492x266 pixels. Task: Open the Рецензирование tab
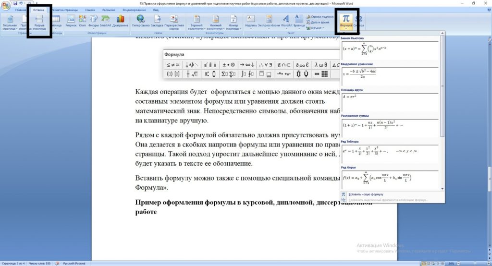point(133,10)
